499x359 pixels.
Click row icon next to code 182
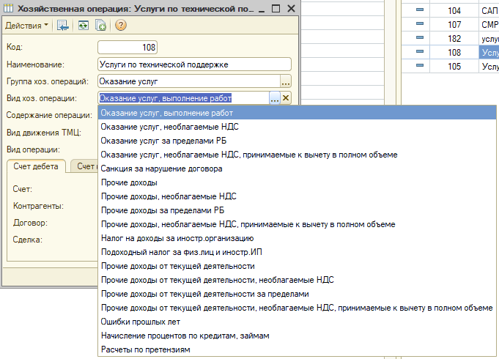point(421,38)
